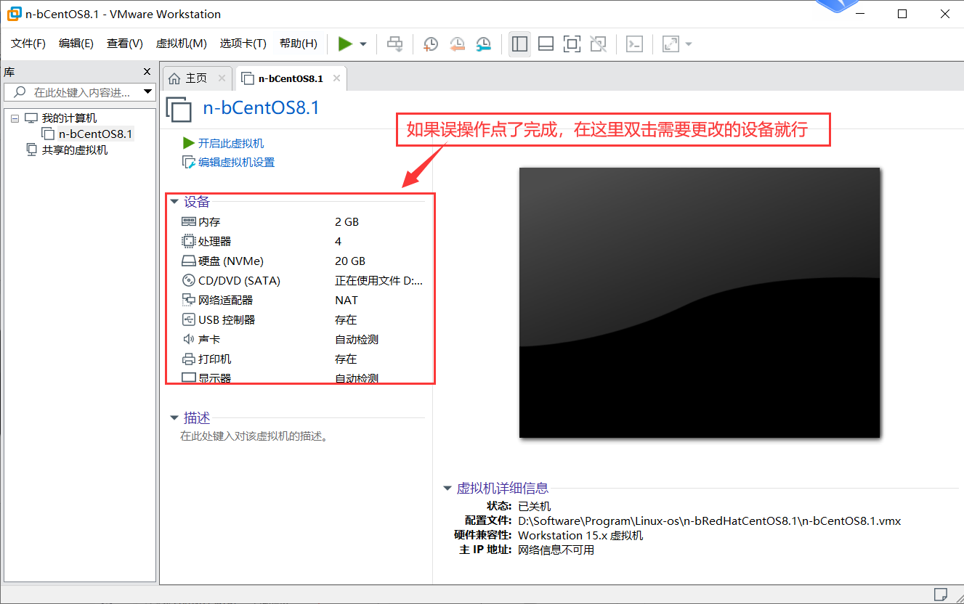Select 我的计算机 in the library tree
This screenshot has width=964, height=604.
tap(69, 118)
